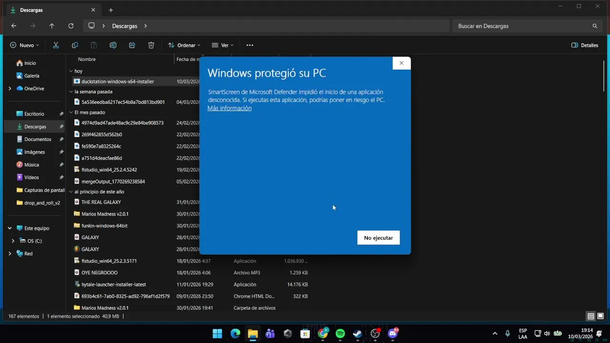Click the search magnifier icon
Viewport: 610px width, 343px height.
[x=595, y=26]
